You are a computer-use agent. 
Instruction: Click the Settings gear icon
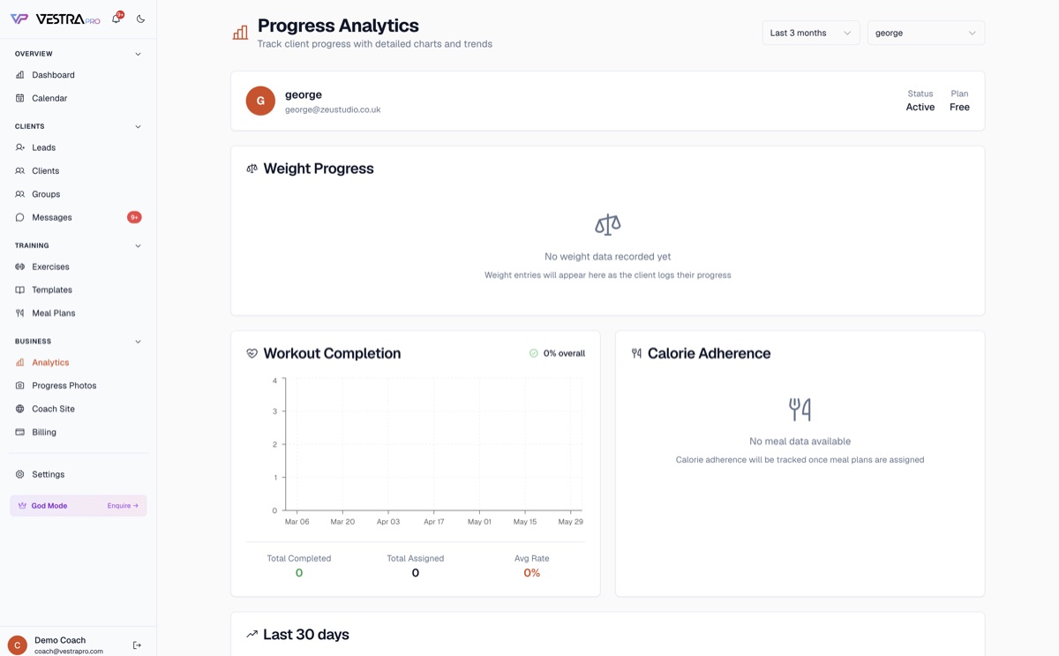point(20,474)
